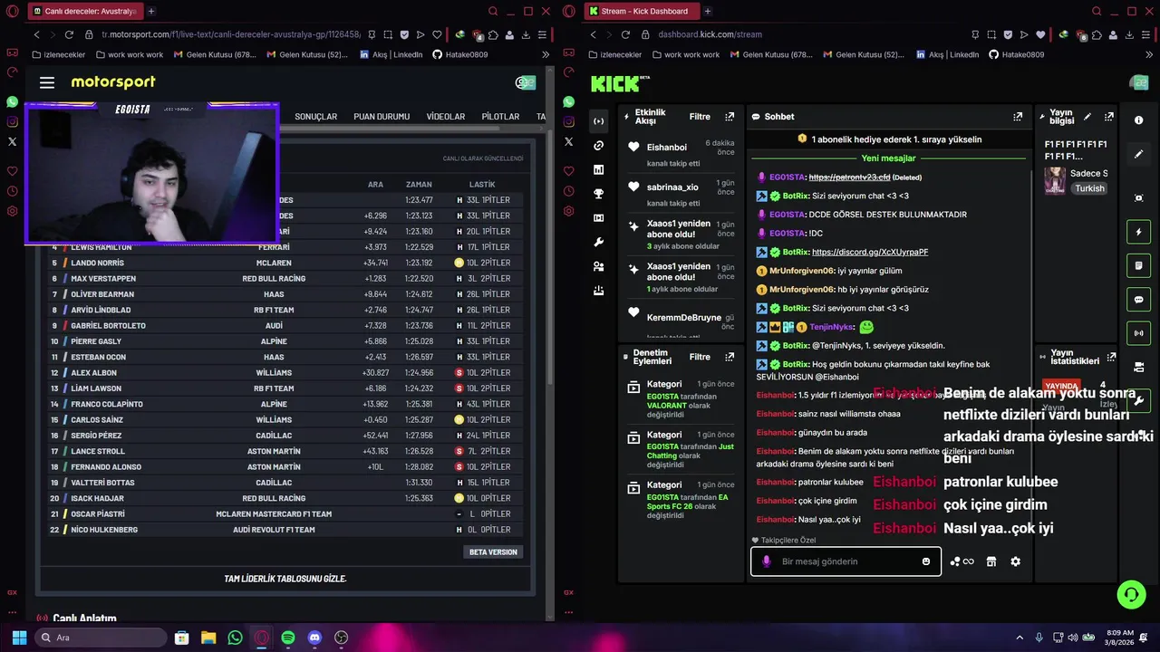Select the SONUÇLAR menu item
This screenshot has height=652, width=1160.
pos(315,117)
